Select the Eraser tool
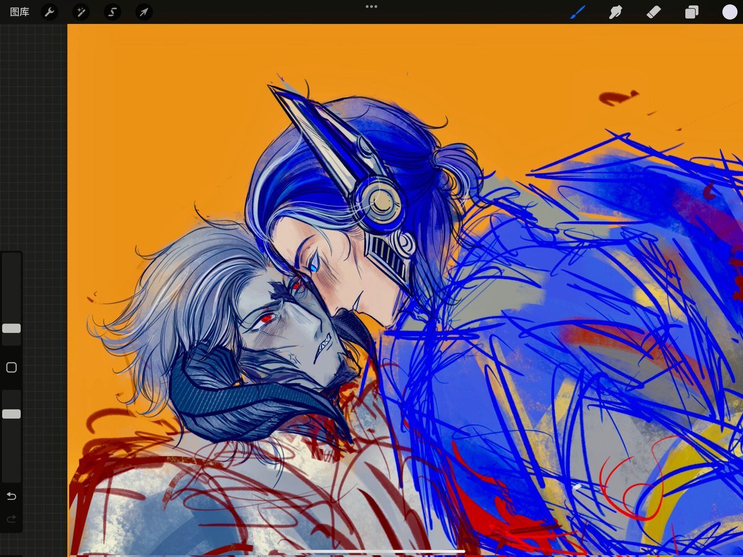Viewport: 743px width, 557px height. 654,12
